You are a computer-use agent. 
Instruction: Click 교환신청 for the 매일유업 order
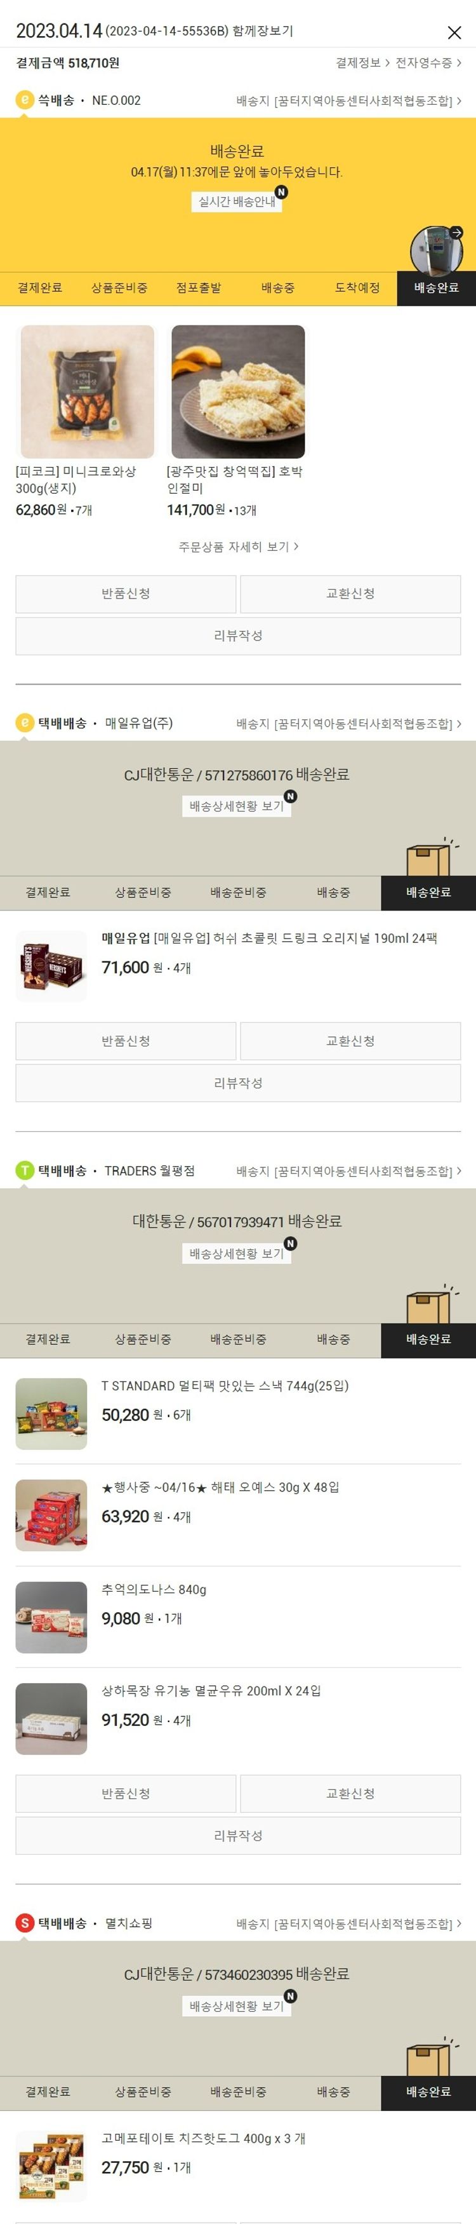(x=350, y=1041)
